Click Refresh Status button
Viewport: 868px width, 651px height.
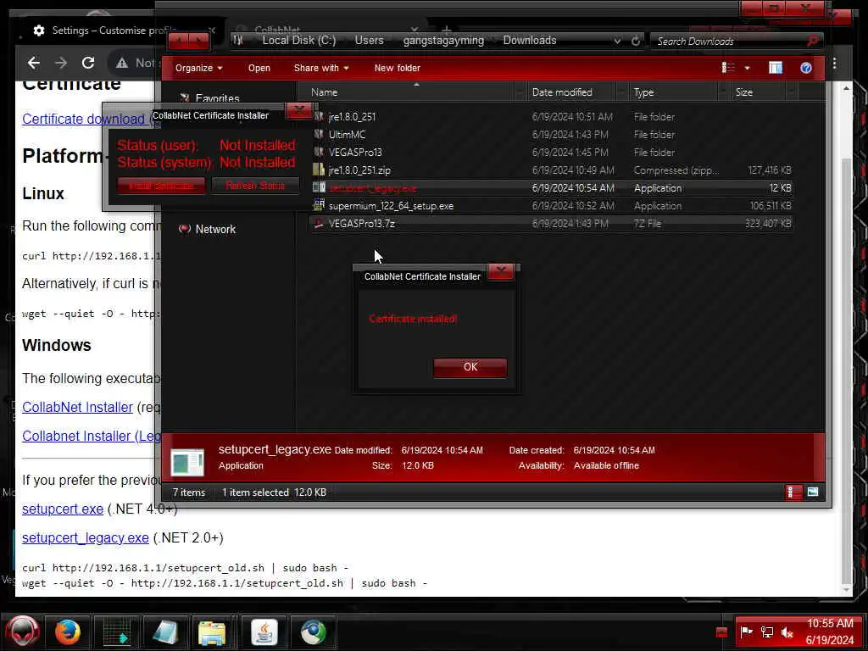pyautogui.click(x=255, y=186)
